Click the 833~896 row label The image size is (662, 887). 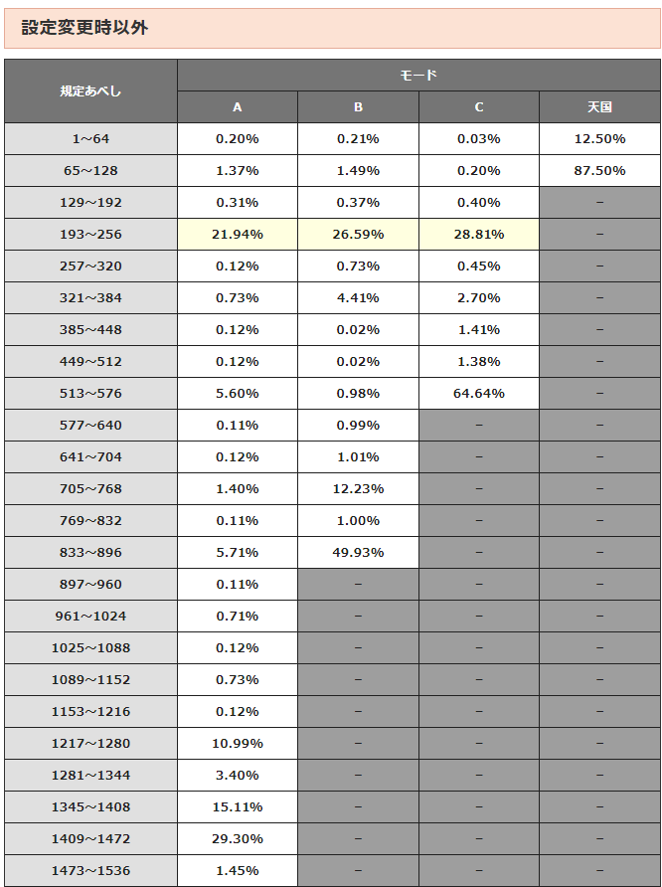(x=90, y=553)
